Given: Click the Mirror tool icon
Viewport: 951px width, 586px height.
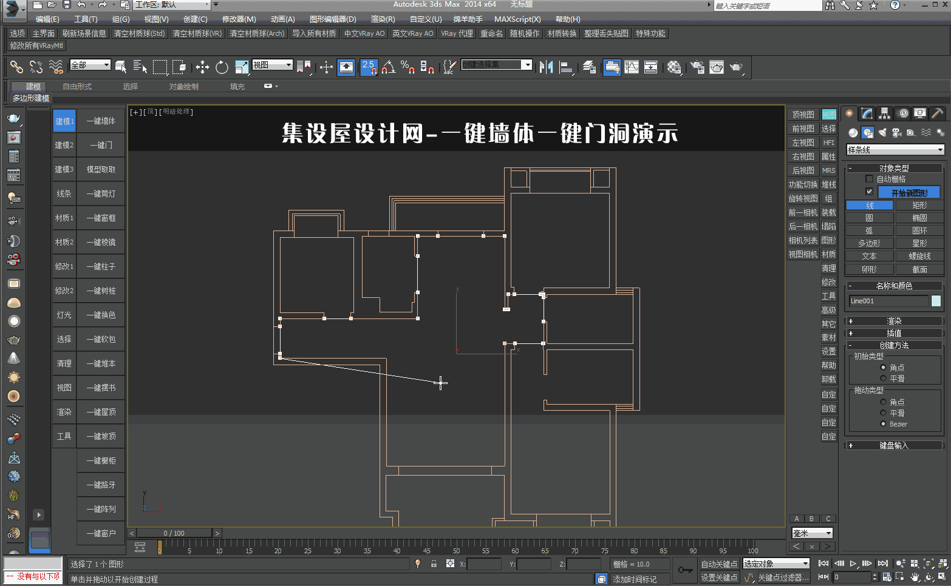Looking at the screenshot, I should click(546, 67).
